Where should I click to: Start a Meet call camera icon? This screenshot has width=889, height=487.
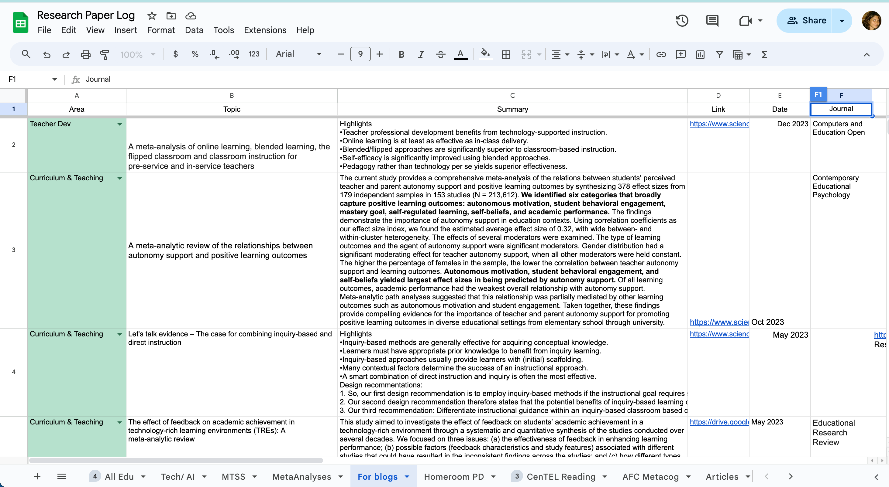(x=746, y=21)
